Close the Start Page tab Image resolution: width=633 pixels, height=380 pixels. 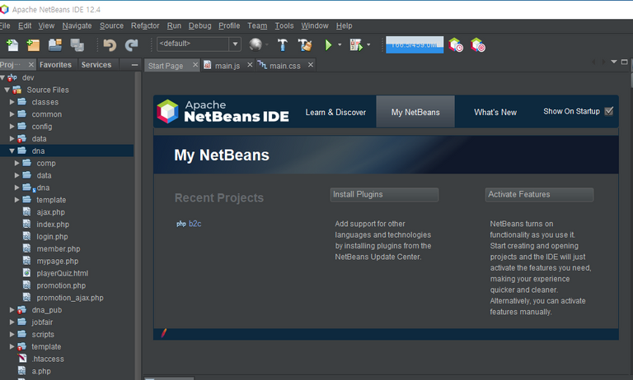195,64
